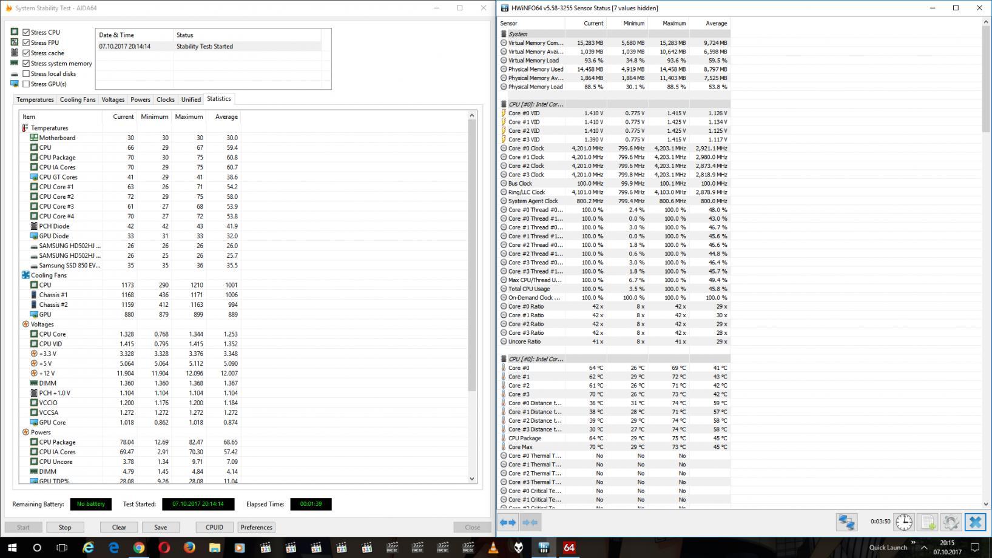Launch Opera browser from the taskbar

pyautogui.click(x=164, y=548)
